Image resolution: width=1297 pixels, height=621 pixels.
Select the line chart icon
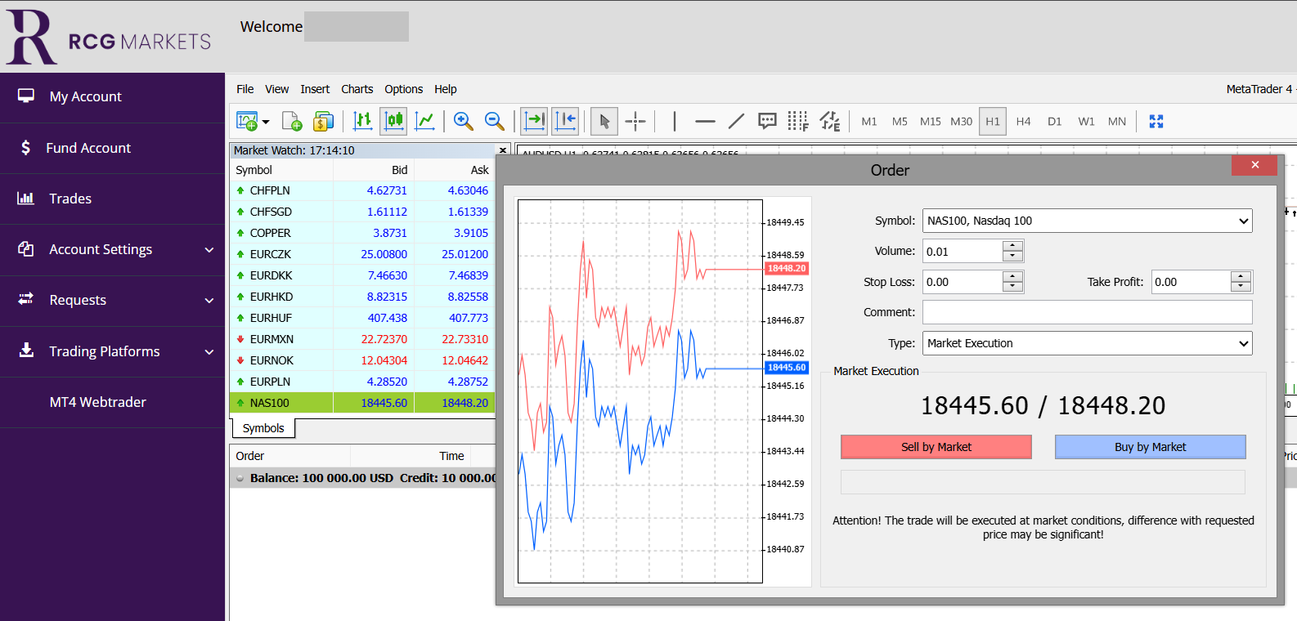click(424, 121)
